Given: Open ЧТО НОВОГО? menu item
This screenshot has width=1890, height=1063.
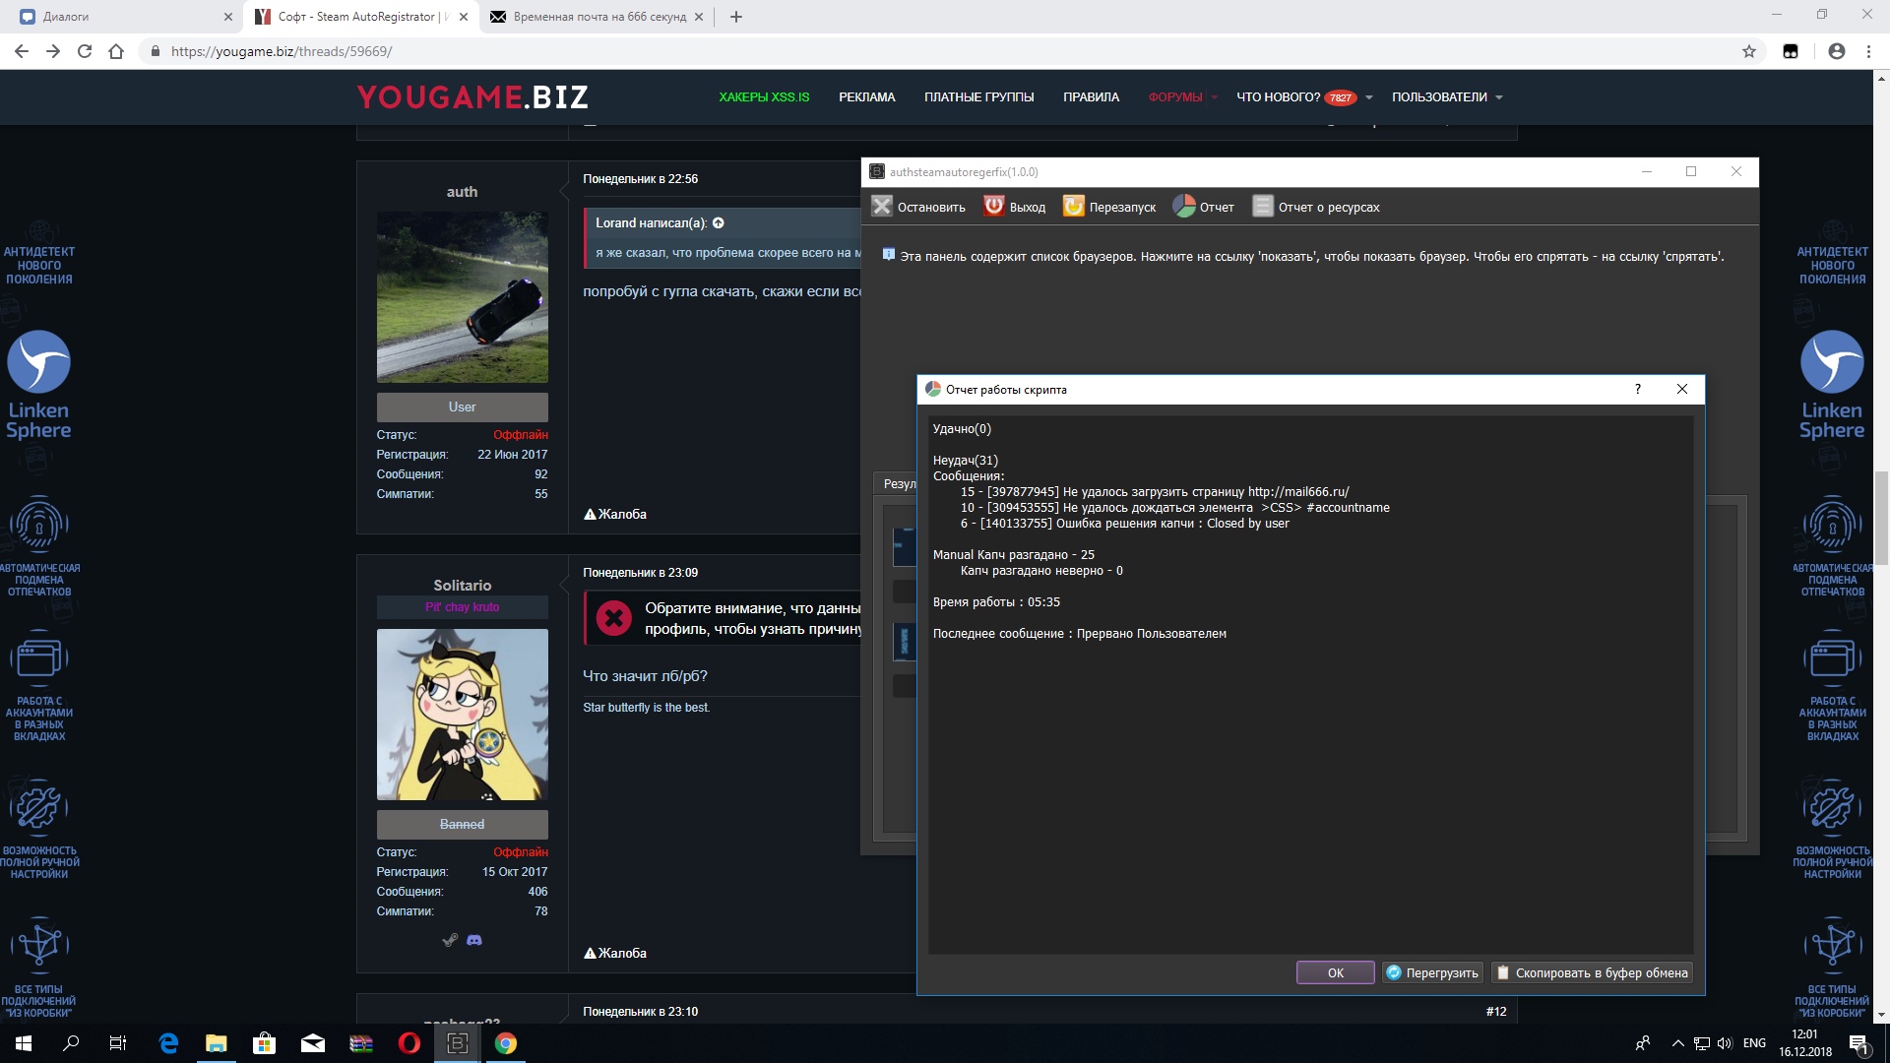Looking at the screenshot, I should pyautogui.click(x=1278, y=96).
